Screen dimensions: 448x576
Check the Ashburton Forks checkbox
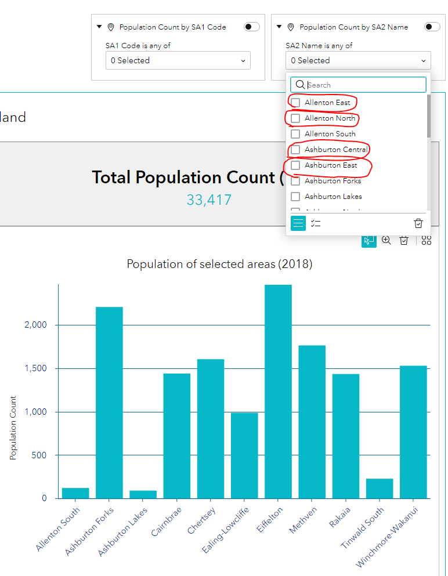click(x=295, y=181)
